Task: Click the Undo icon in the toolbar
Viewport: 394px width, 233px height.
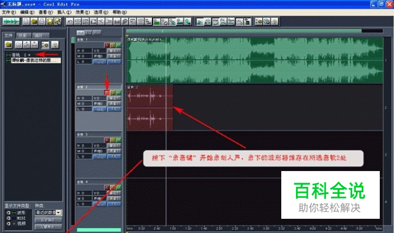Action: click(x=69, y=22)
